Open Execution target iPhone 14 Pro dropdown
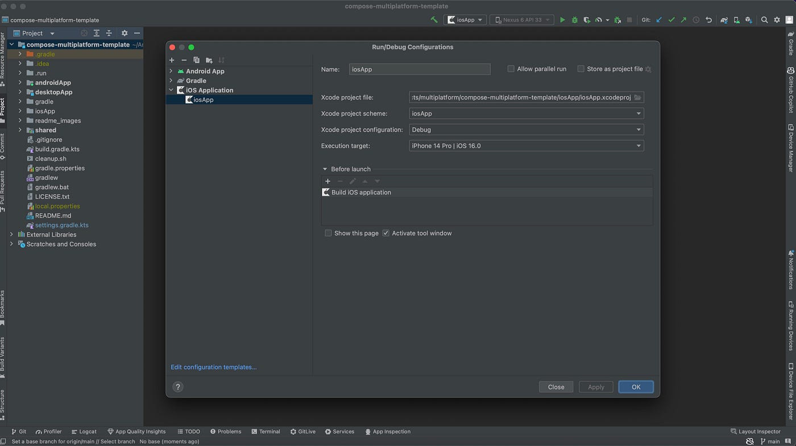Image resolution: width=796 pixels, height=446 pixels. [526, 146]
